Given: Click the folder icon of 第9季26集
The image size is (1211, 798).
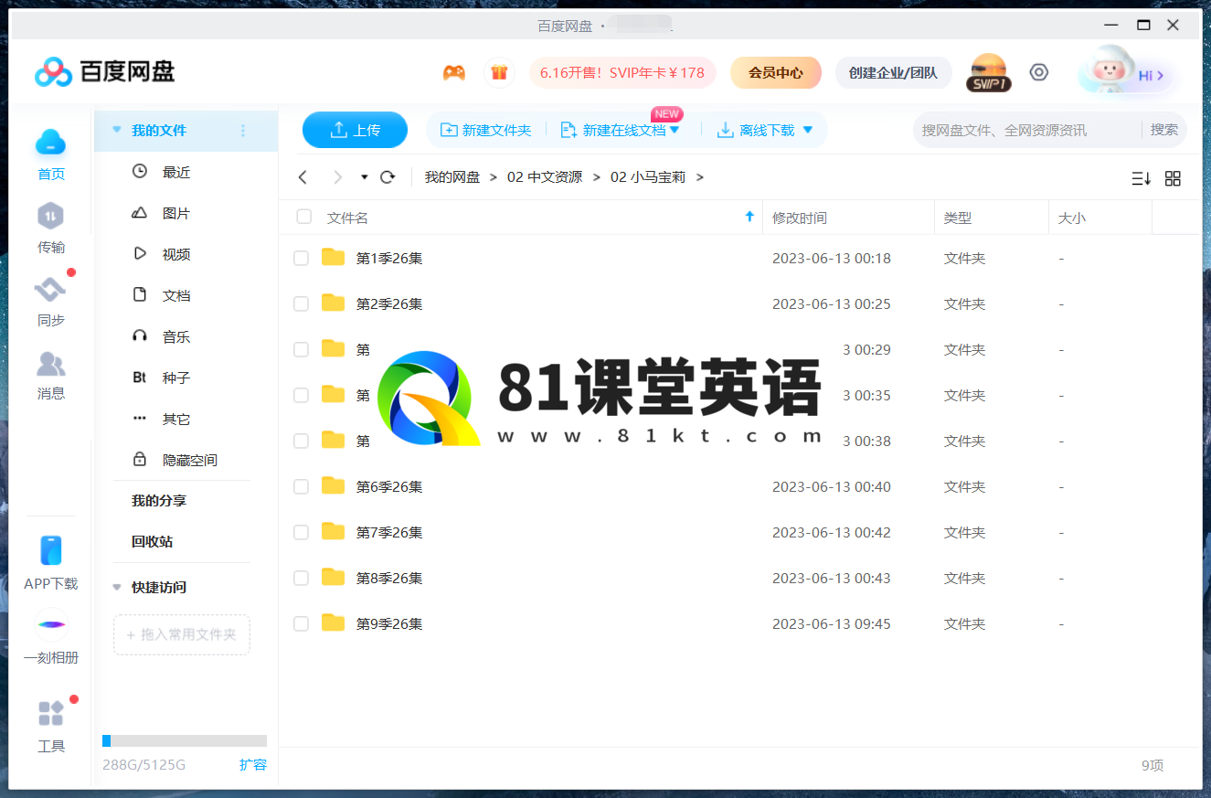Looking at the screenshot, I should point(334,623).
